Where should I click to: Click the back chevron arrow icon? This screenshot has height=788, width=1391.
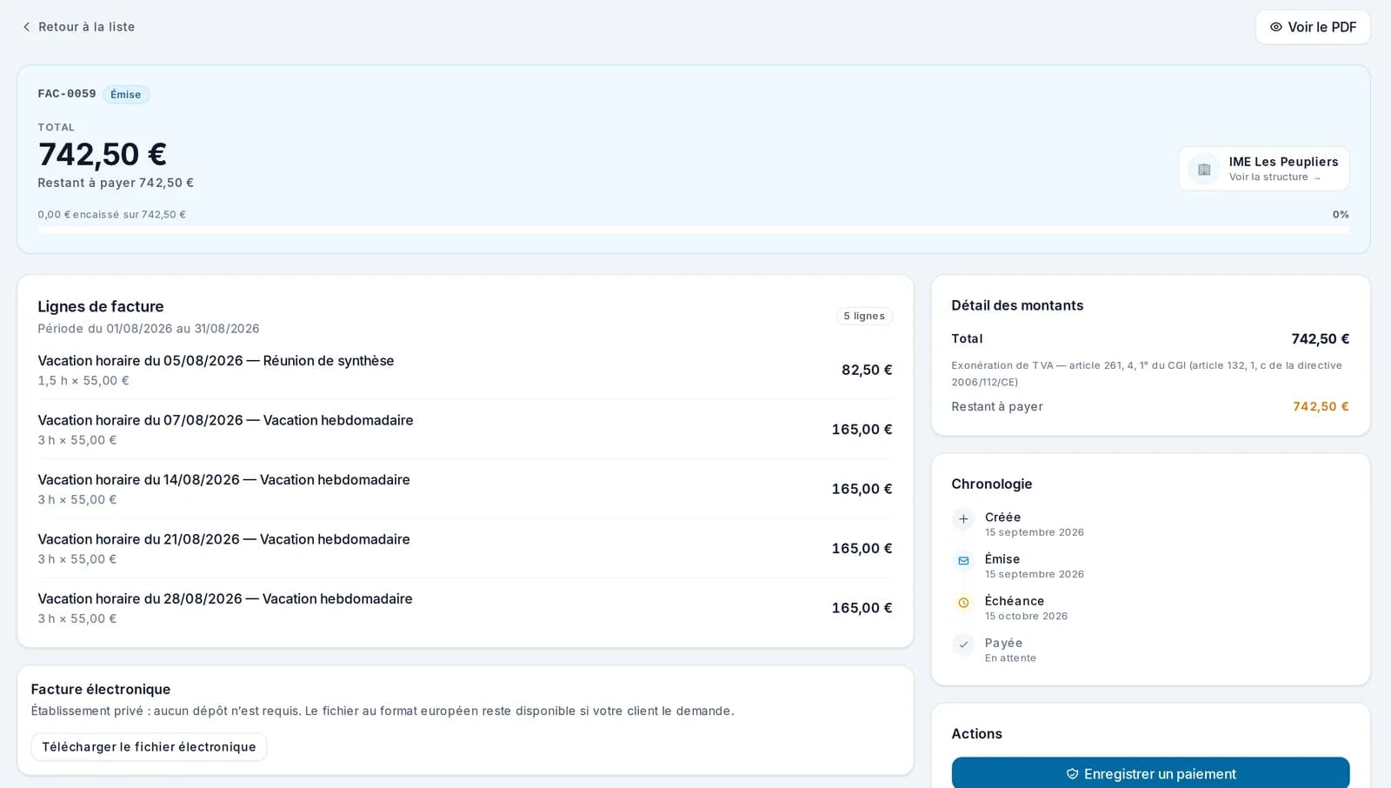(26, 27)
